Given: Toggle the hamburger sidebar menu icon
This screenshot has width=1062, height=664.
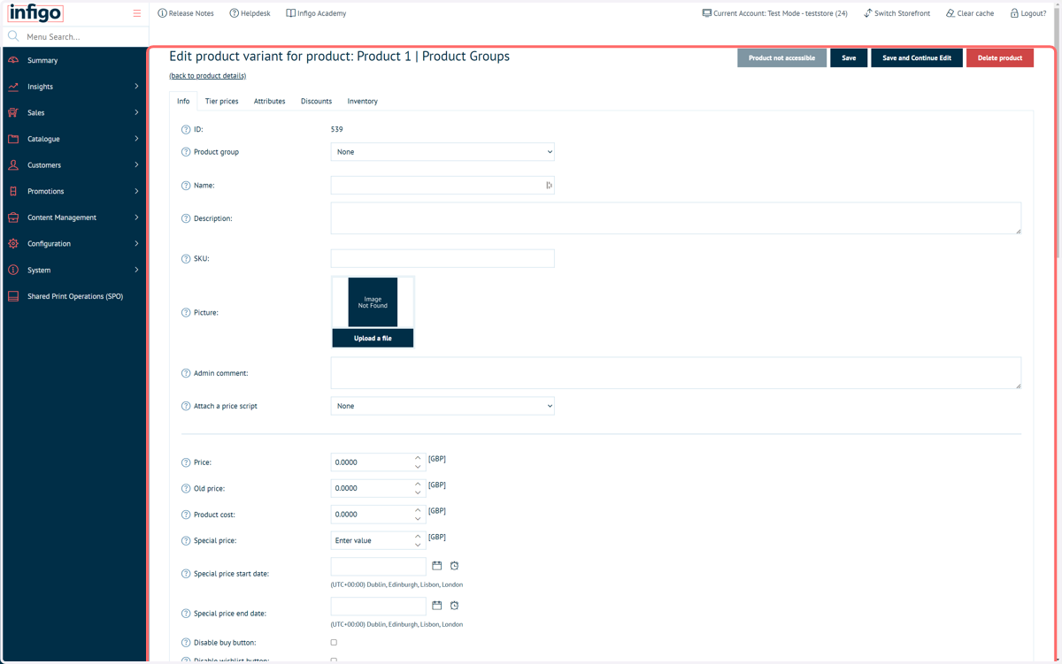Looking at the screenshot, I should click(x=137, y=13).
